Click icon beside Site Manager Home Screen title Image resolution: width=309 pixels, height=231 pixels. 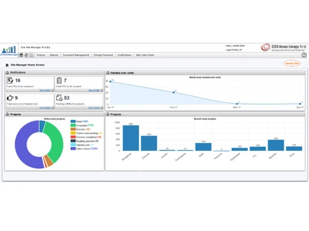pos(7,65)
